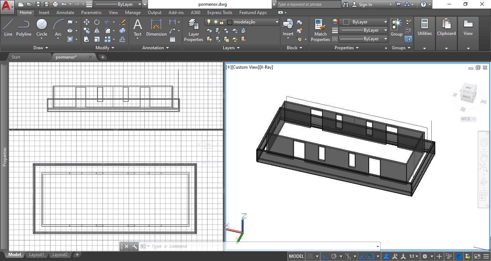491x261 pixels.
Task: Open the object color ByLayer dropdown
Action: coord(385,22)
